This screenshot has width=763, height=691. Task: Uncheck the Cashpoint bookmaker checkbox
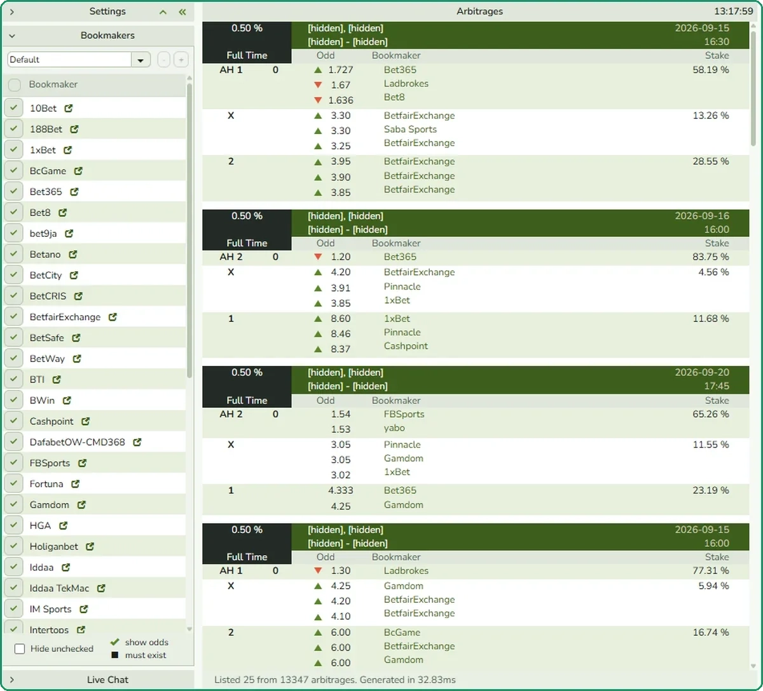pos(14,421)
